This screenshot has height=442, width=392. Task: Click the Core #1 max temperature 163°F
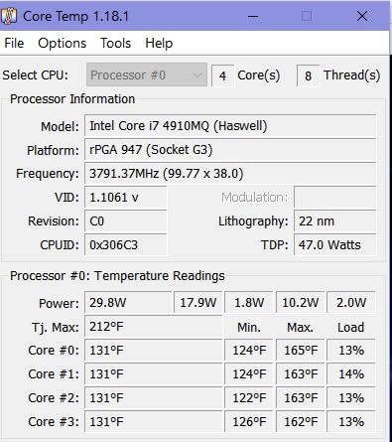click(x=300, y=374)
